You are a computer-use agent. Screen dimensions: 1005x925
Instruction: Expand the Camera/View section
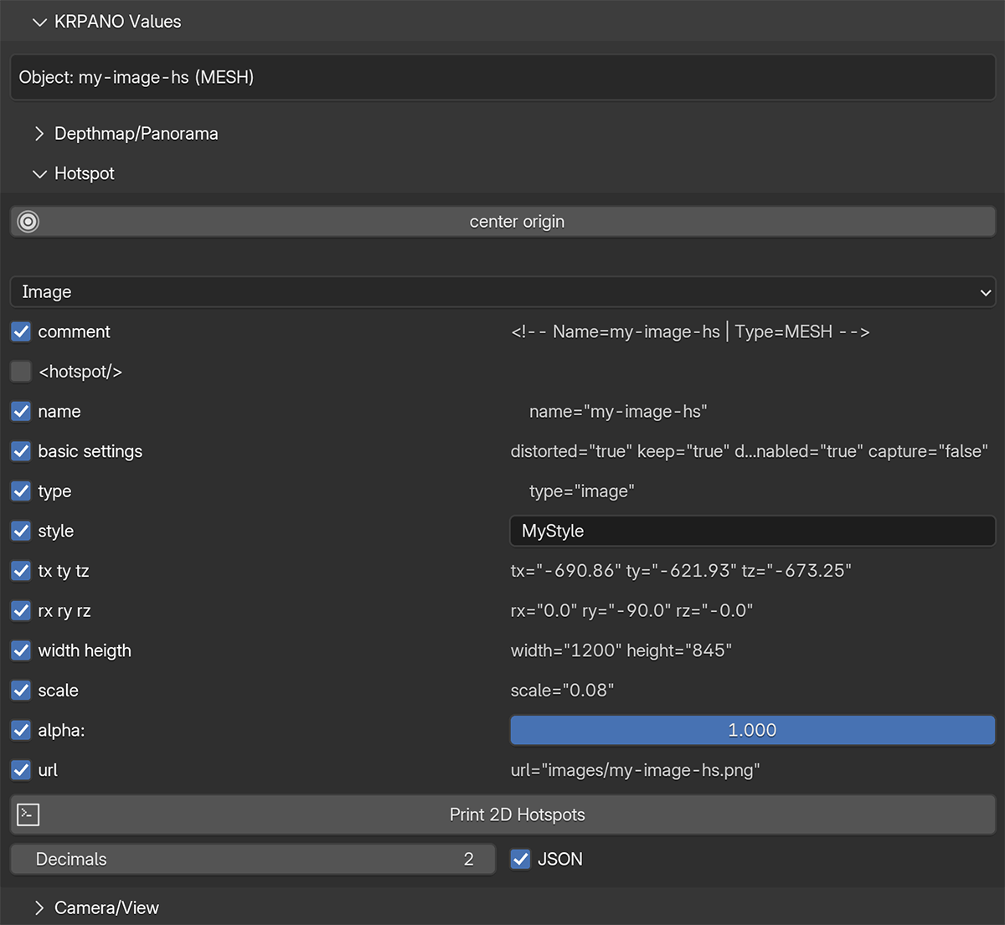click(39, 908)
